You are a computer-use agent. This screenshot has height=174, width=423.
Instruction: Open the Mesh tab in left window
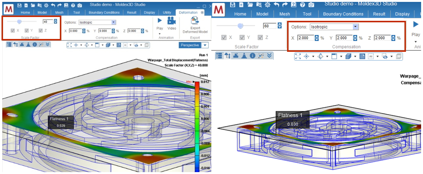coord(59,12)
